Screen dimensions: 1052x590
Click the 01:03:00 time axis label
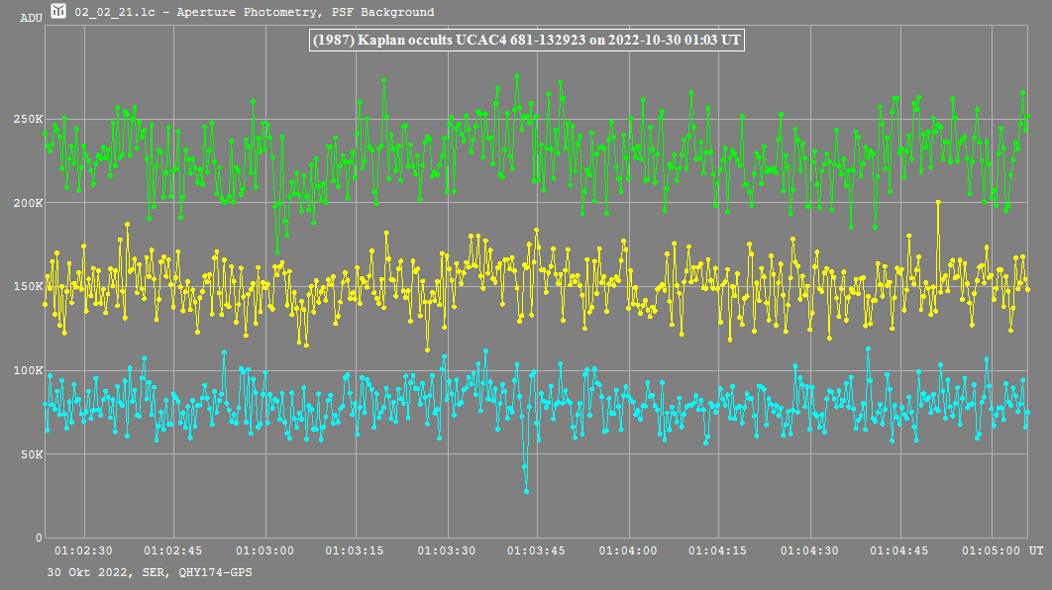point(266,550)
